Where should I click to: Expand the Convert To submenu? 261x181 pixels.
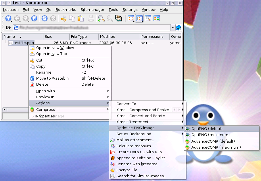pos(147,104)
